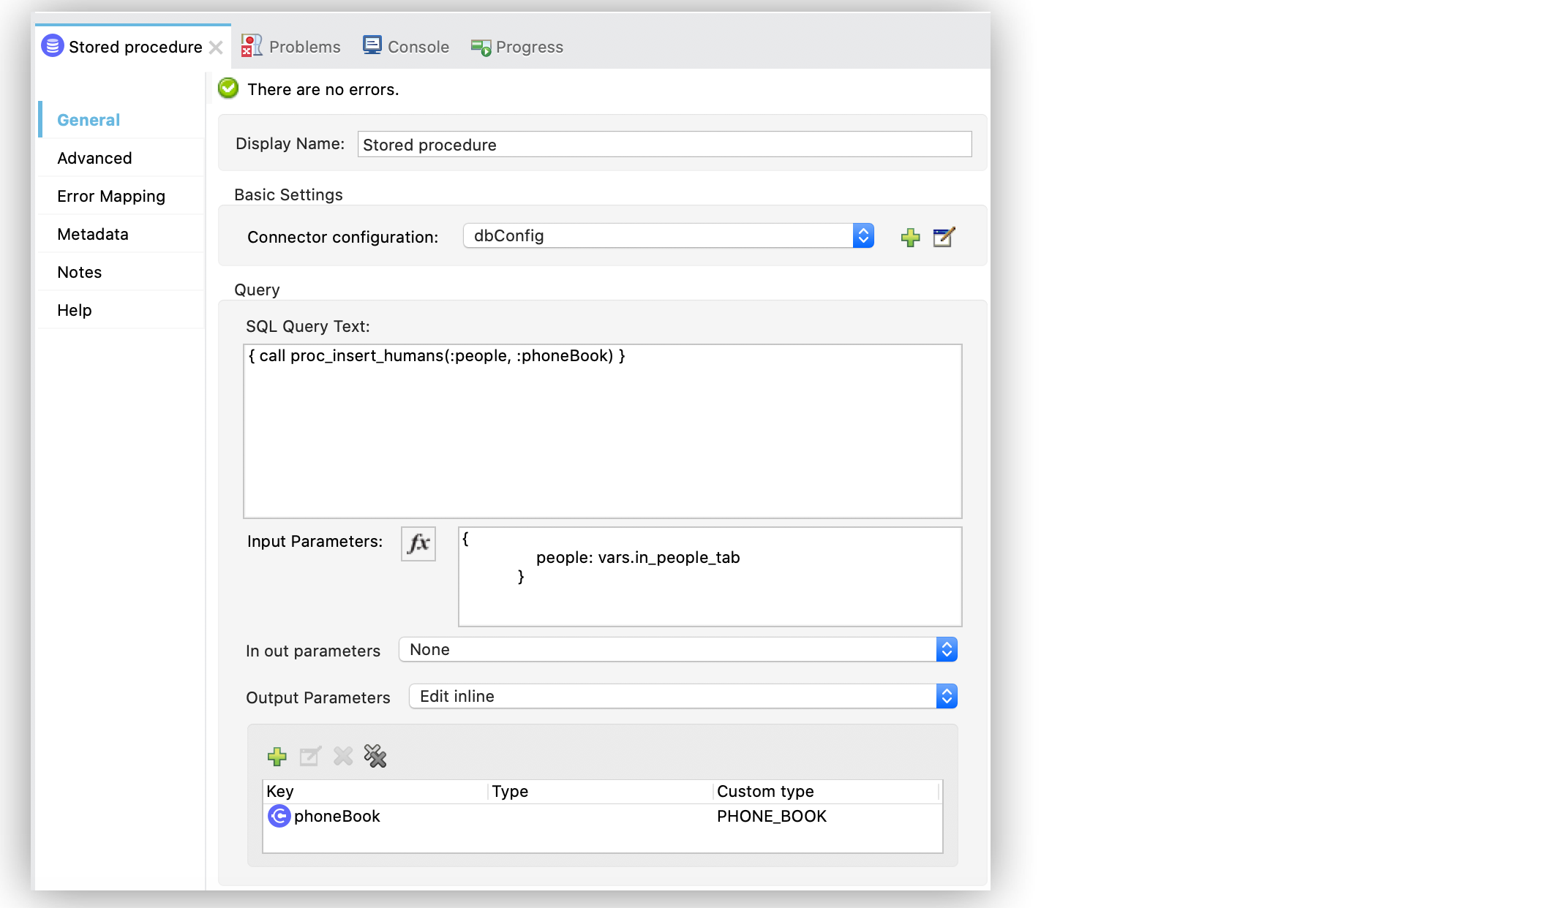This screenshot has width=1567, height=908.
Task: Switch to the Error Mapping tab
Action: coord(111,196)
